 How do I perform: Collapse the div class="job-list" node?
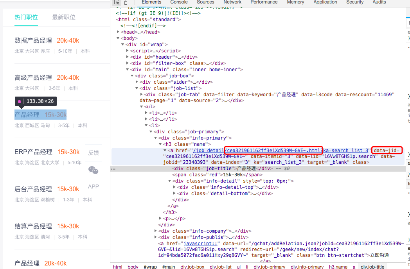137,88
